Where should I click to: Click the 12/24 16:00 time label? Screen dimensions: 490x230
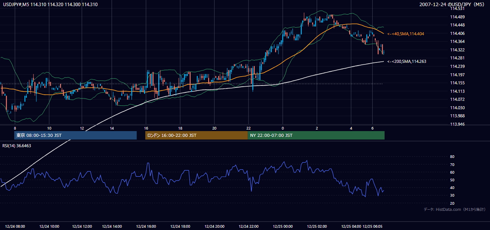[146, 227]
